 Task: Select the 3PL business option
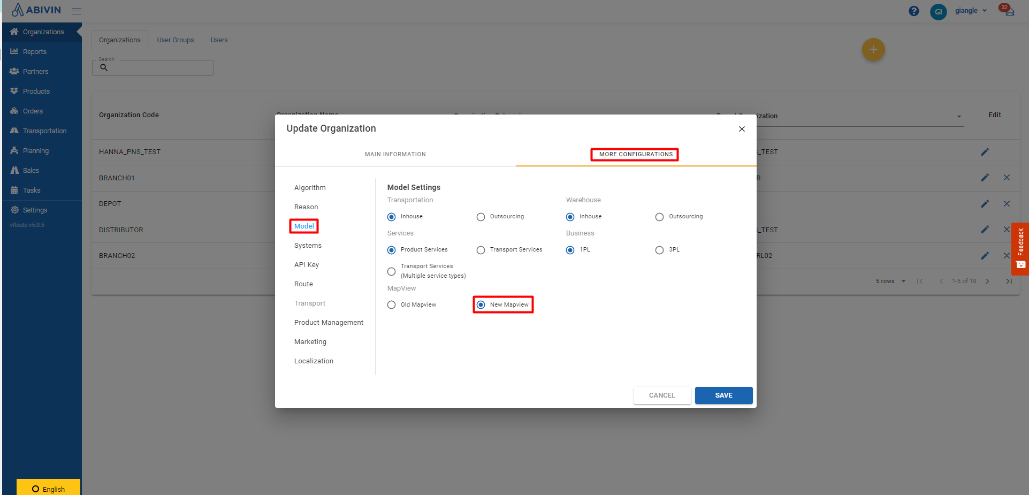click(x=659, y=250)
